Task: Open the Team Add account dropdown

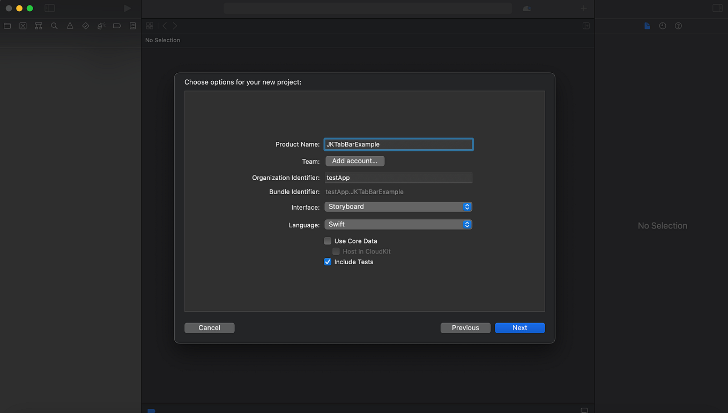Action: (x=354, y=160)
